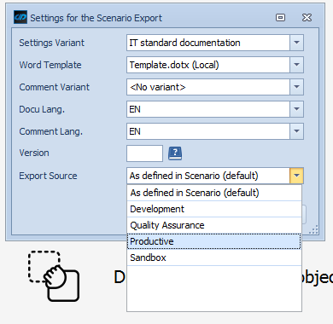Click the Version input field

[144, 153]
